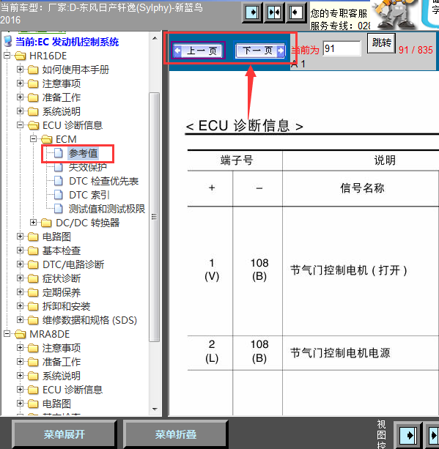
Task: Click the ECM folder icon
Action: [47, 139]
